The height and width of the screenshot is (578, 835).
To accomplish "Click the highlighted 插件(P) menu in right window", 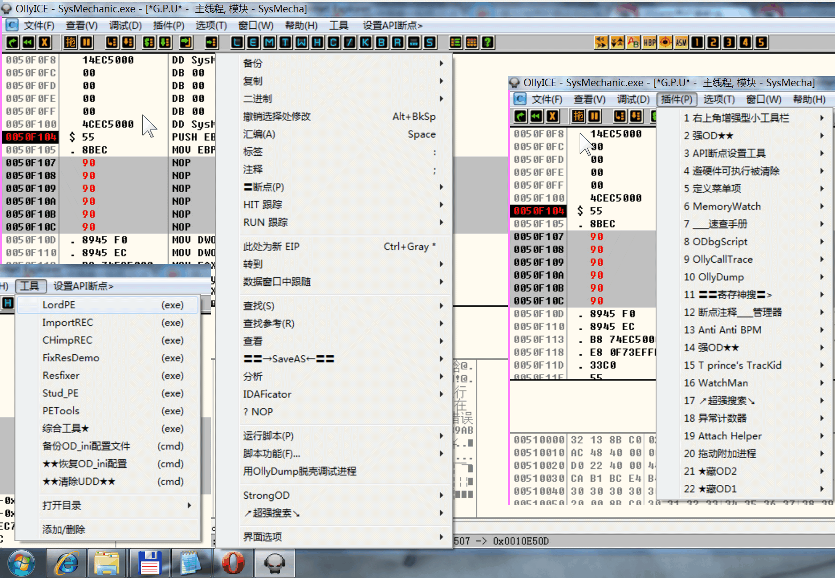I will (x=677, y=99).
